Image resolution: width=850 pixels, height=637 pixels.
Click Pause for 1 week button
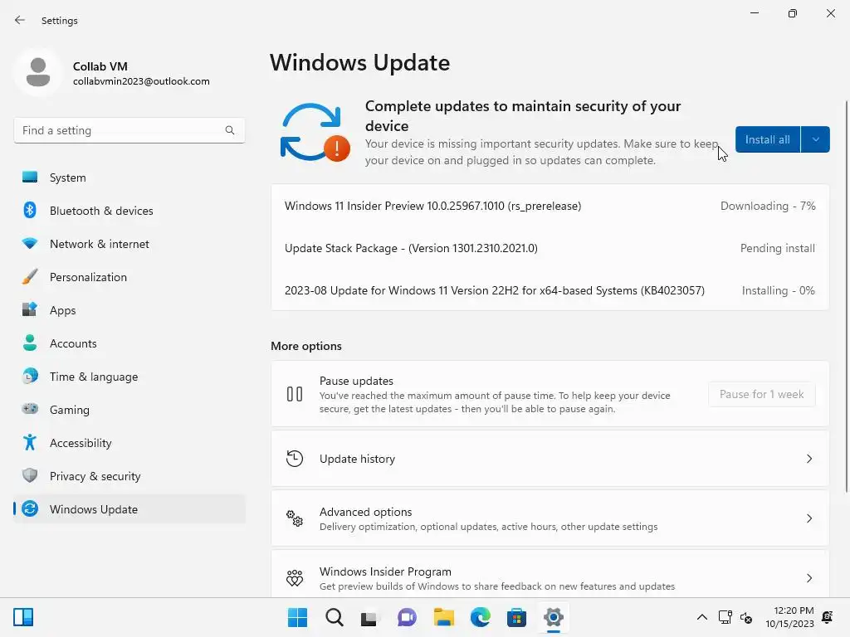coord(761,394)
